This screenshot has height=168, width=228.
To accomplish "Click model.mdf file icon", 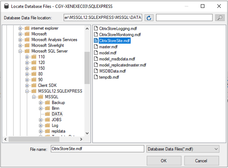I will pos(96,53).
